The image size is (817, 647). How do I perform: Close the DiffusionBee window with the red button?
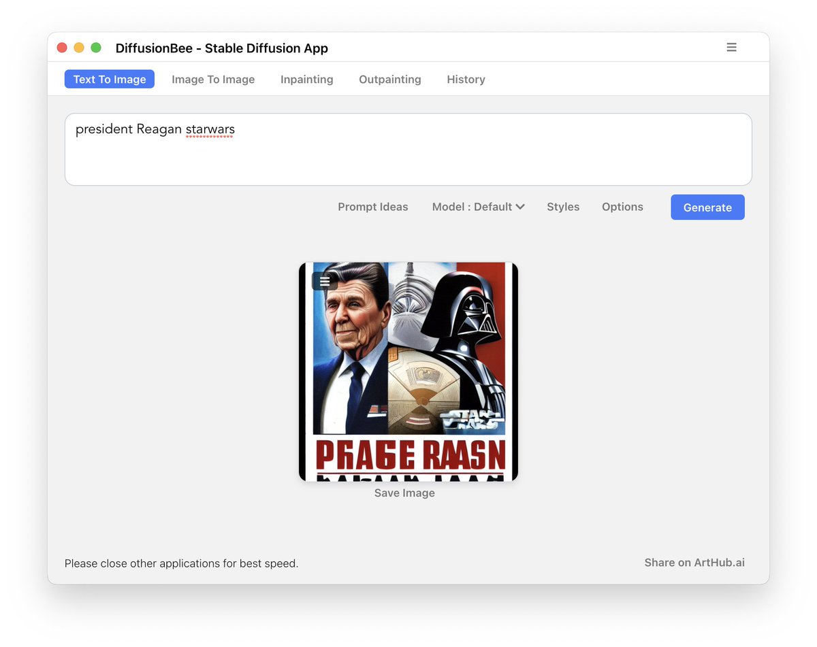(x=62, y=48)
